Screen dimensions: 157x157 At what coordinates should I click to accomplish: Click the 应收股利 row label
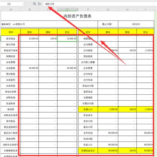click(11, 80)
